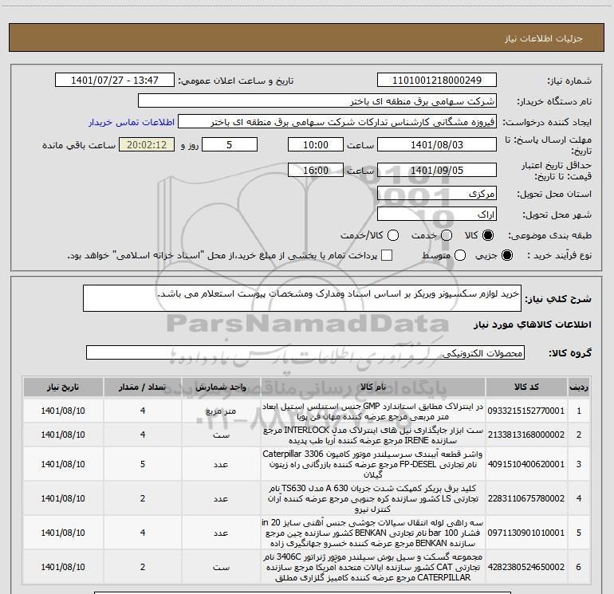The image size is (614, 594).
Task: Click the price validity date 1401/09/05
Action: (x=437, y=170)
